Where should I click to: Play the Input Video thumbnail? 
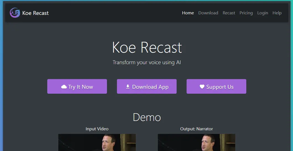pos(97,142)
